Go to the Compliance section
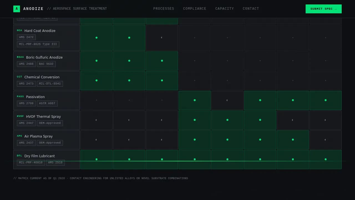The image size is (355, 200). point(195,9)
